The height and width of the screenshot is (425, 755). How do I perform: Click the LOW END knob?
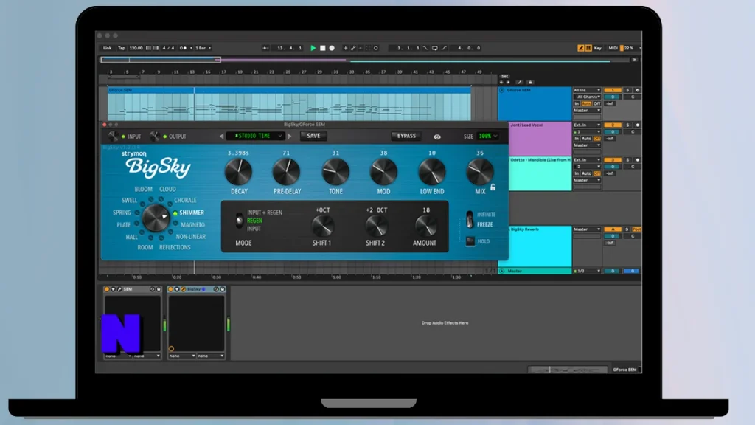click(432, 171)
